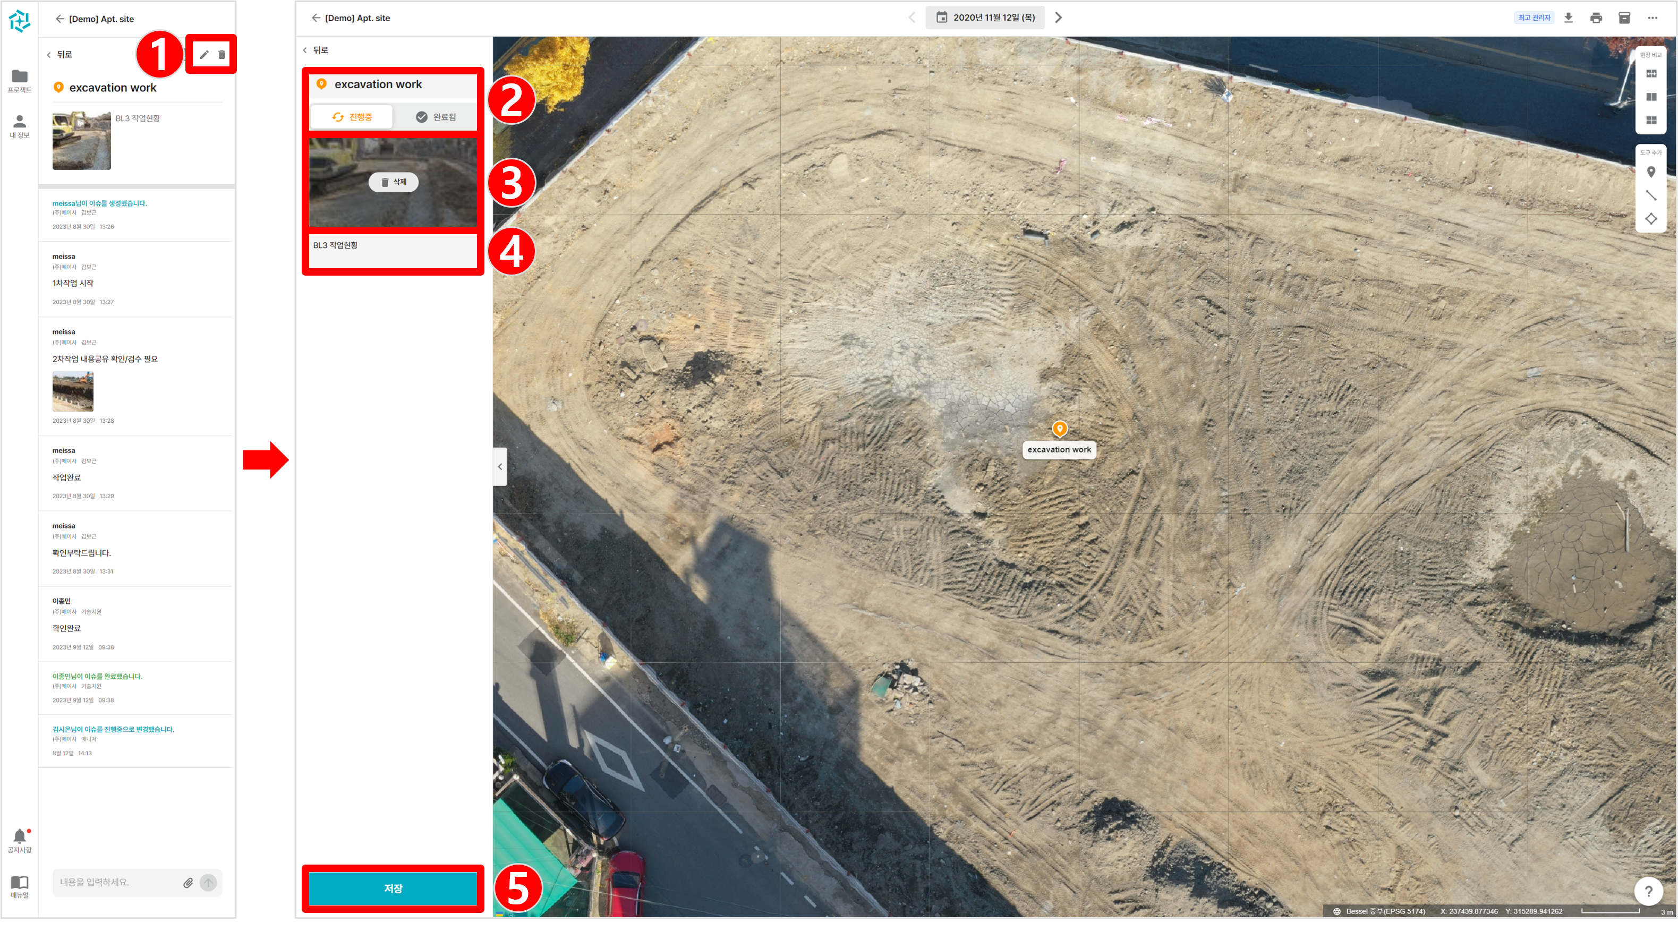This screenshot has width=1678, height=940.
Task: Click the trash delete issue icon
Action: pyautogui.click(x=222, y=55)
